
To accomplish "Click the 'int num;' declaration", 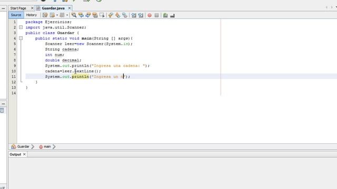I will tap(54, 55).
